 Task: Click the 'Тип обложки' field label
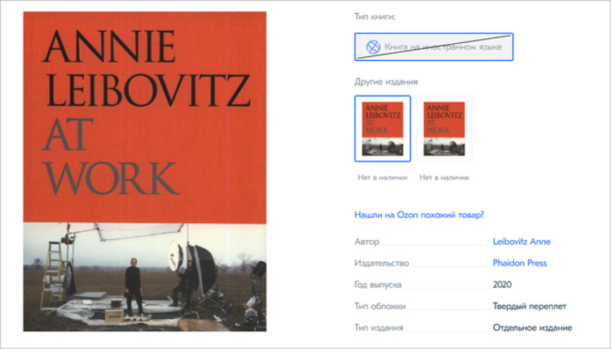pyautogui.click(x=380, y=306)
